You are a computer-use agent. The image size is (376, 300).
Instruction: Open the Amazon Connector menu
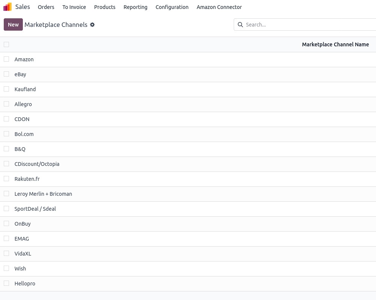[219, 7]
